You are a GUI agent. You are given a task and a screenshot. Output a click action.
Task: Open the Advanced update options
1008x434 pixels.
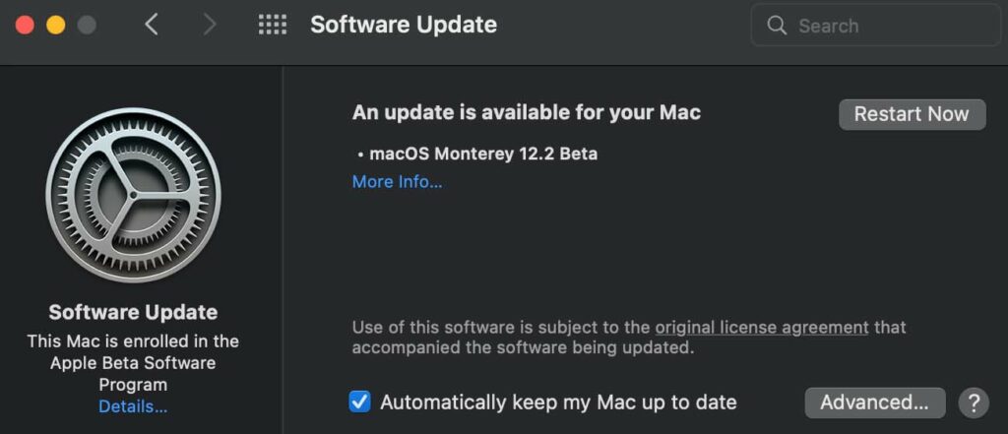coord(874,402)
